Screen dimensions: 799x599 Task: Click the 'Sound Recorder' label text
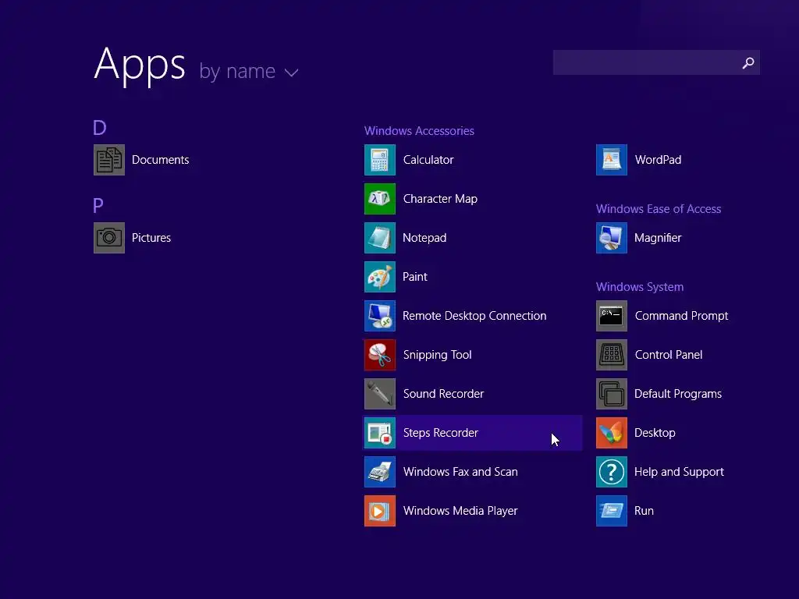(x=443, y=394)
